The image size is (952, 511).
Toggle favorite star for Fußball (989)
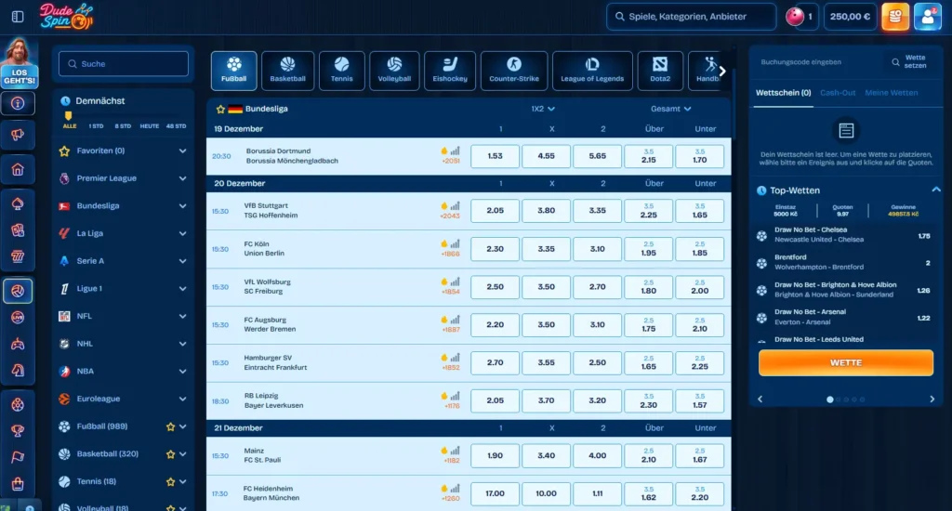coord(171,426)
